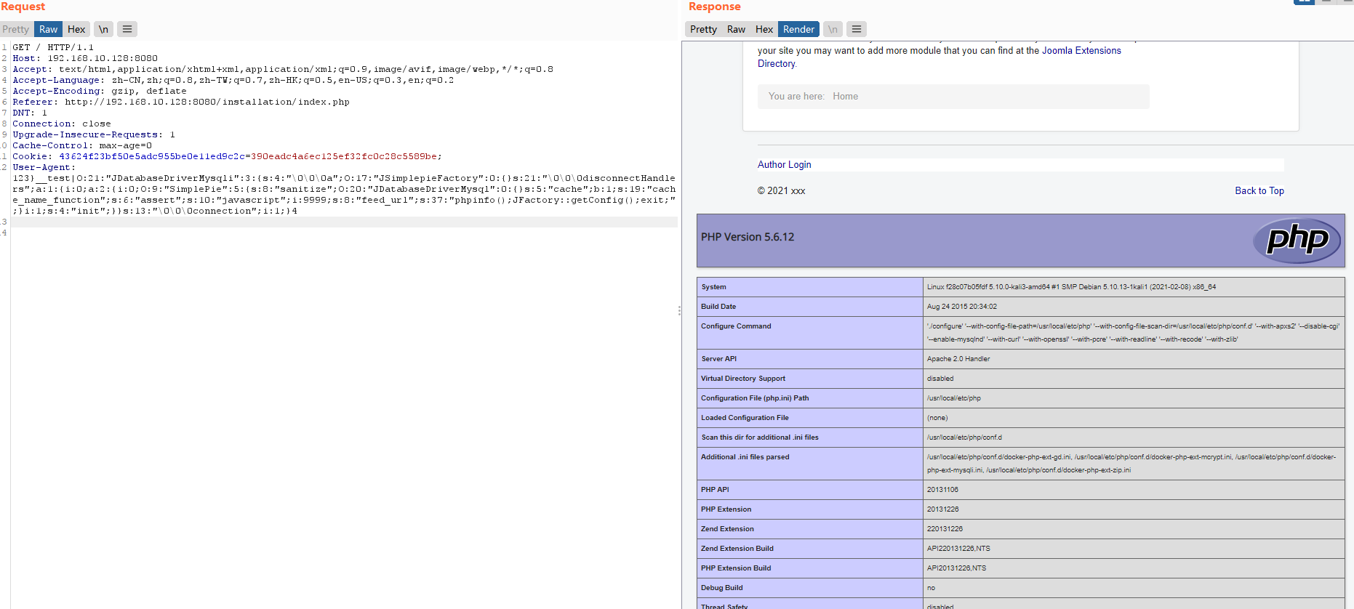1354x609 pixels.
Task: Select the Render tab in Response pane
Action: pyautogui.click(x=798, y=29)
